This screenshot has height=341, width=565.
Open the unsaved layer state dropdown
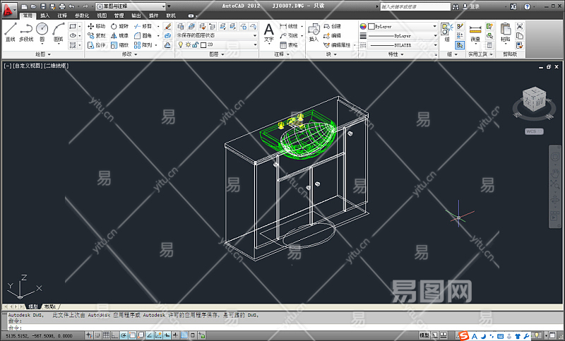click(x=217, y=35)
